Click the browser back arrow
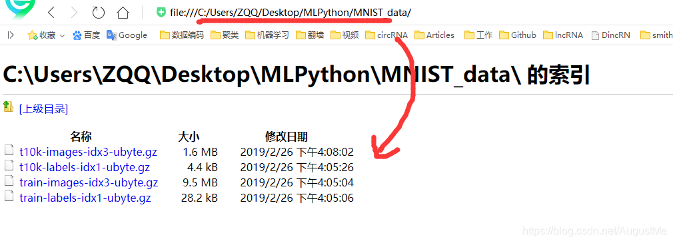The image size is (673, 243). tap(51, 13)
